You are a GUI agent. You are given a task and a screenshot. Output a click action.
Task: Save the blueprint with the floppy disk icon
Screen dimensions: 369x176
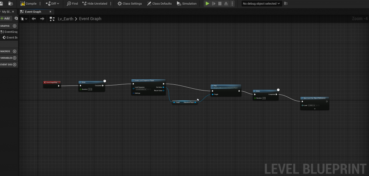[x=1, y=4]
